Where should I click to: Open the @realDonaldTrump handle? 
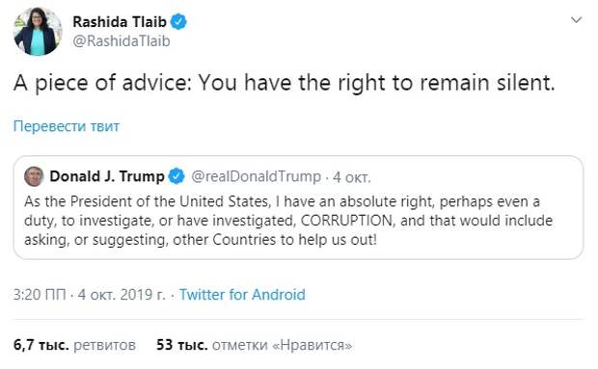pos(256,176)
